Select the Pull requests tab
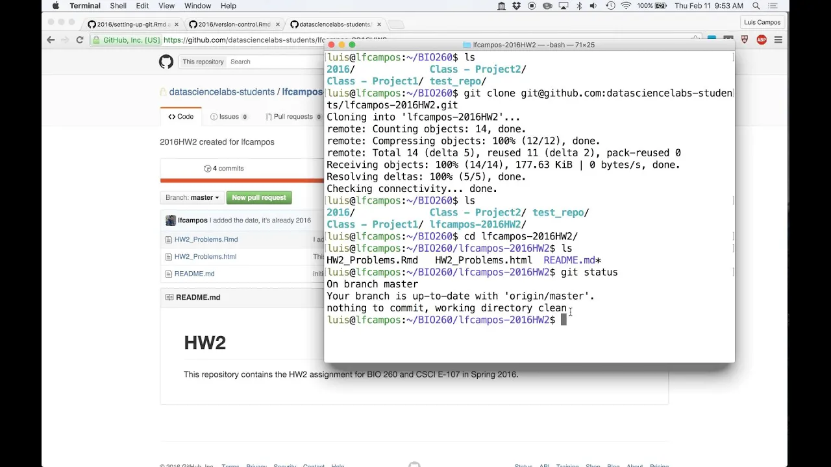This screenshot has width=831, height=467. click(293, 117)
